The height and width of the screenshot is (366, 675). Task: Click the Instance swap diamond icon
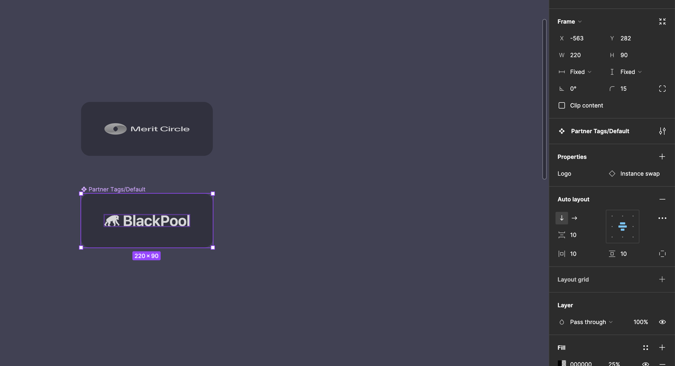point(612,174)
